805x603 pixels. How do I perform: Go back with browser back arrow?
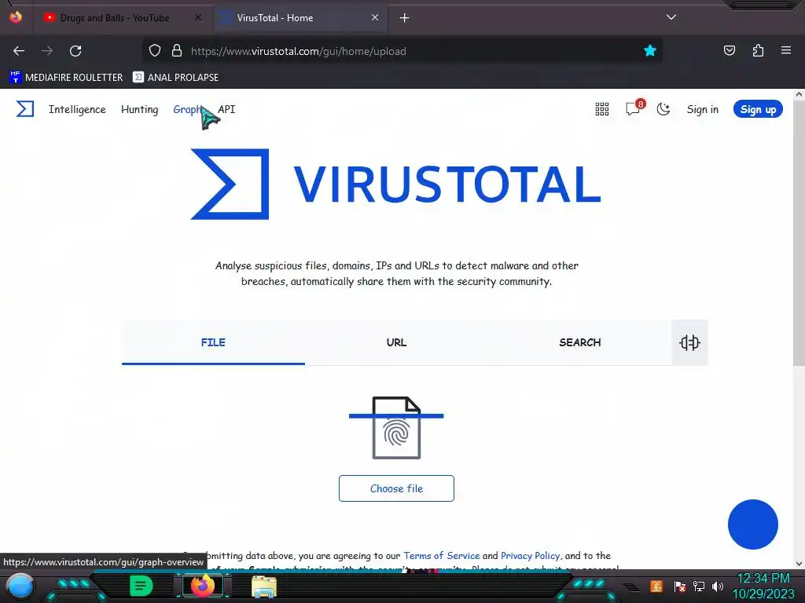pyautogui.click(x=19, y=51)
